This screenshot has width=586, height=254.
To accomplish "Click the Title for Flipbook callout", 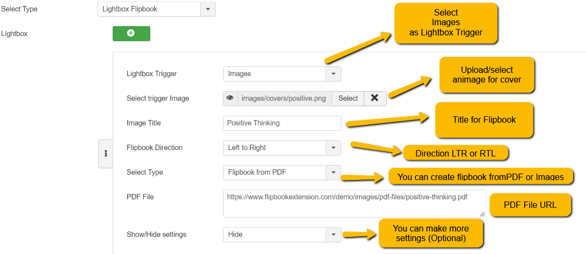I will pyautogui.click(x=484, y=120).
